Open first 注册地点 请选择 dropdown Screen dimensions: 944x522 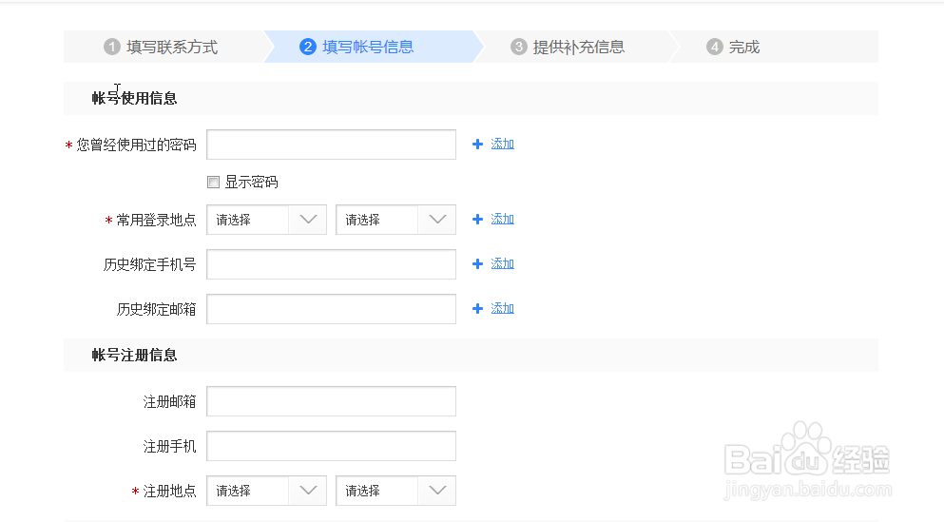(266, 491)
